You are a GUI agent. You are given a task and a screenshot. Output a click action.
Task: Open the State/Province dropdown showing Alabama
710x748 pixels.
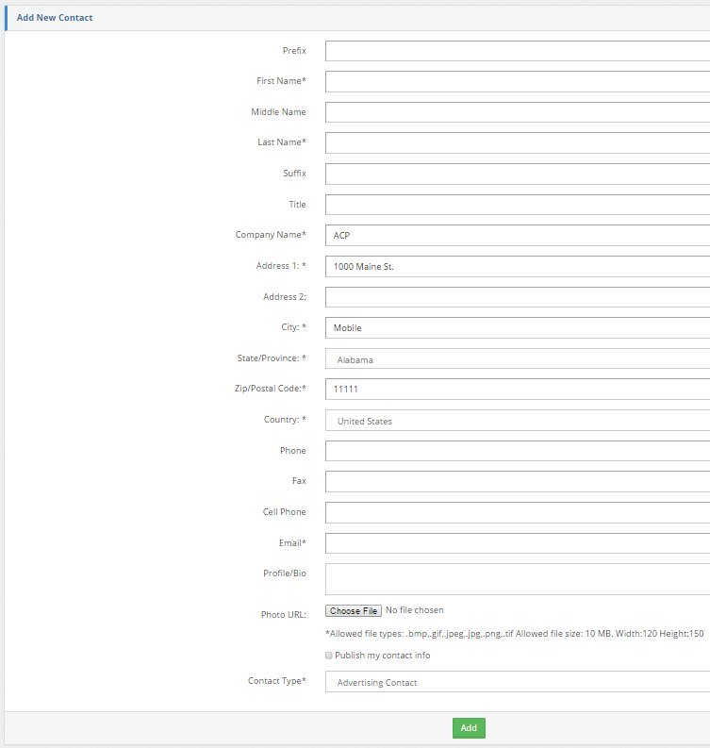coord(517,359)
